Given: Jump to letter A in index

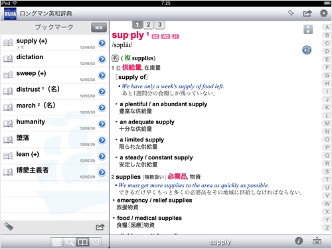Looking at the screenshot, I should [327, 27].
